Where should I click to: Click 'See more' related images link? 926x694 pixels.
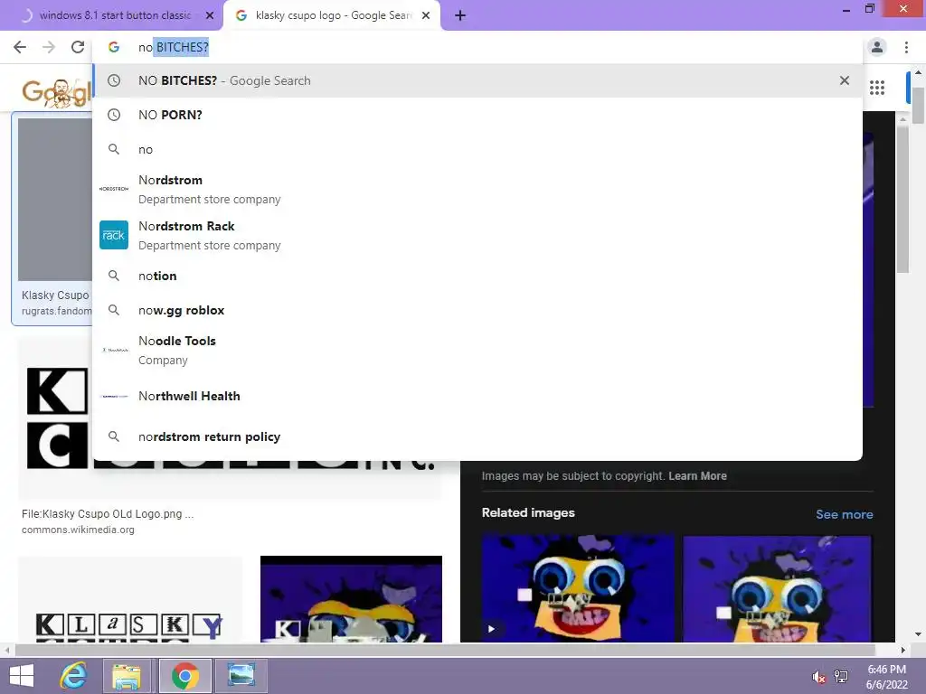pyautogui.click(x=844, y=514)
